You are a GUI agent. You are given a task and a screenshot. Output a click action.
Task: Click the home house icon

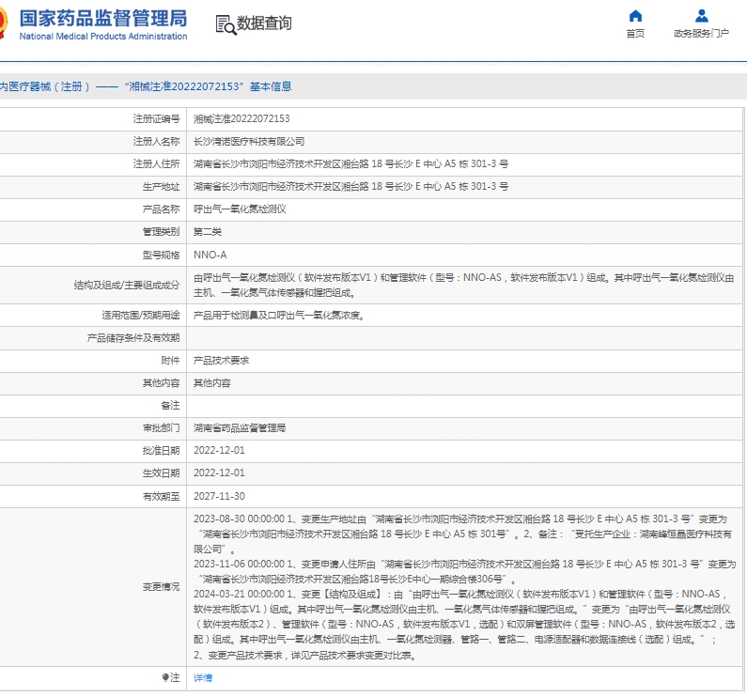tap(635, 16)
